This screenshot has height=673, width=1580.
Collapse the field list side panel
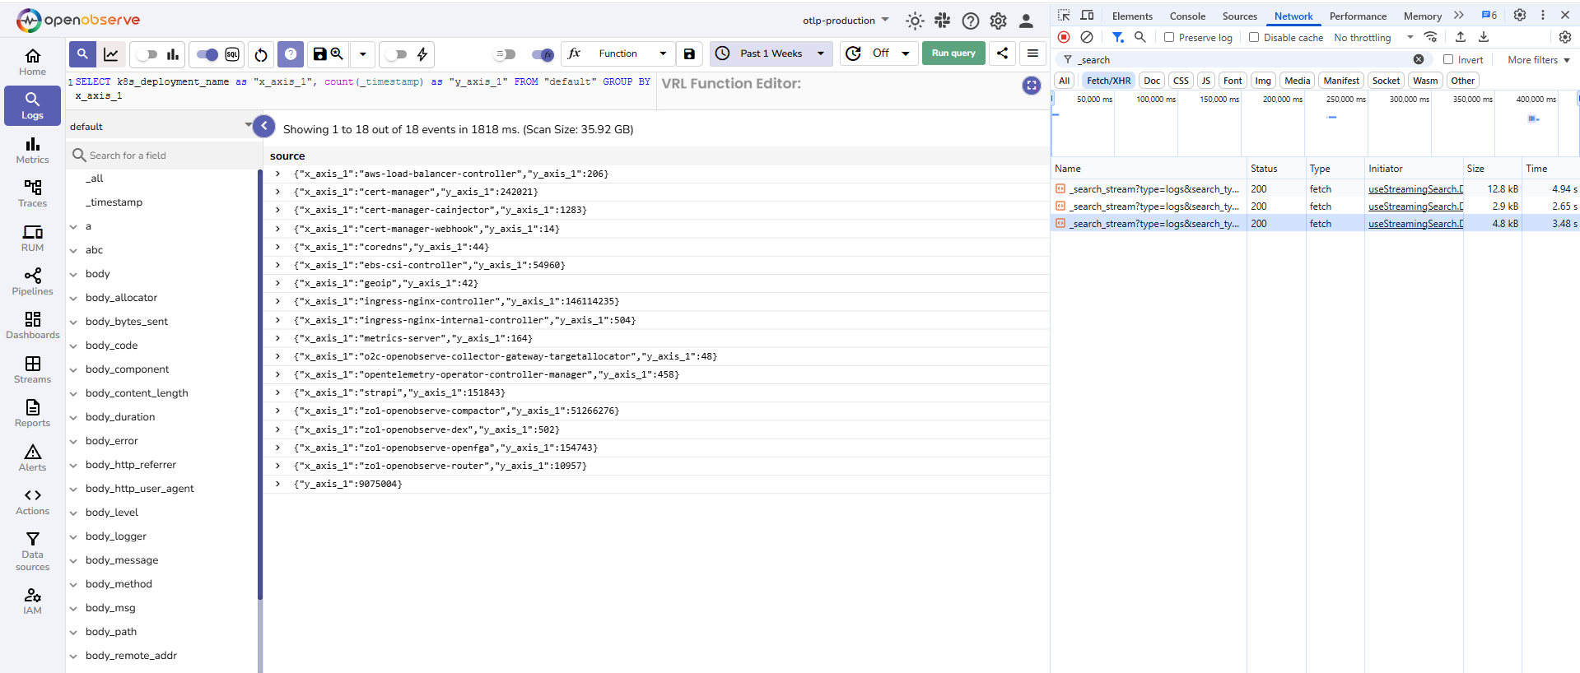pos(263,126)
